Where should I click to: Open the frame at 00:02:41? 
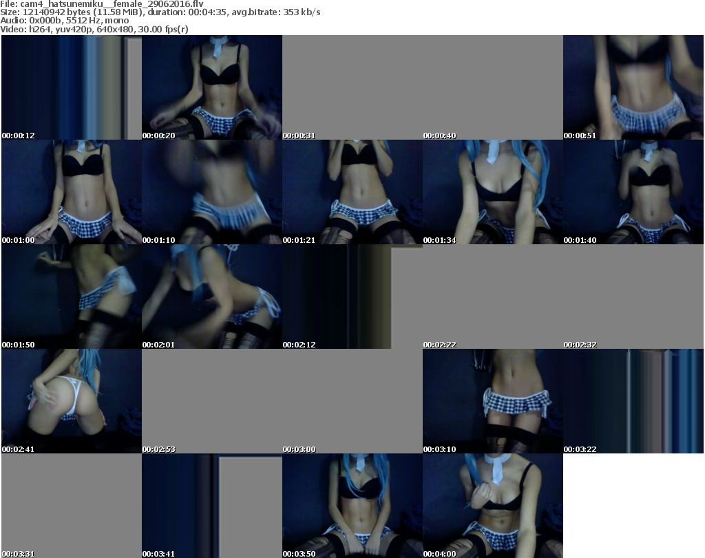[x=72, y=401]
